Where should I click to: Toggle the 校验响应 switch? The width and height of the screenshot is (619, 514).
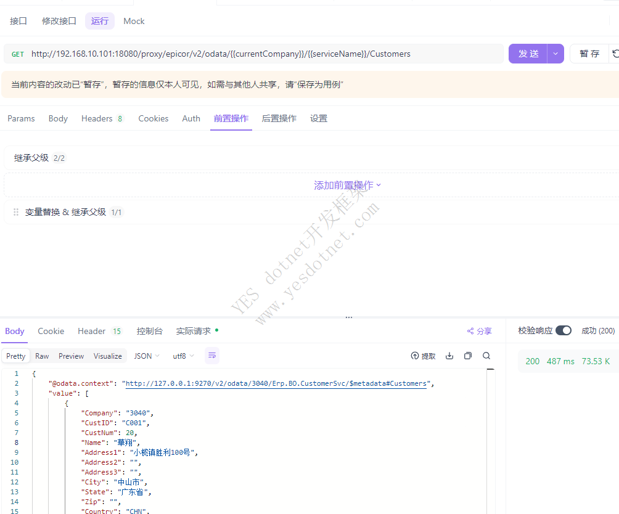[564, 330]
